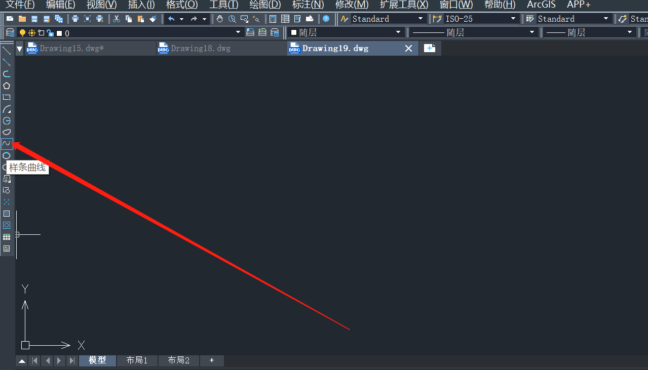The image size is (648, 370).
Task: Select the Multiline Text tool
Action: point(7,249)
